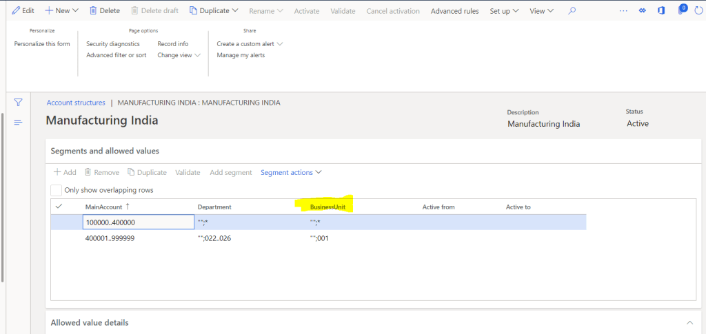Open the Segment actions dropdown
706x334 pixels.
[x=291, y=172]
